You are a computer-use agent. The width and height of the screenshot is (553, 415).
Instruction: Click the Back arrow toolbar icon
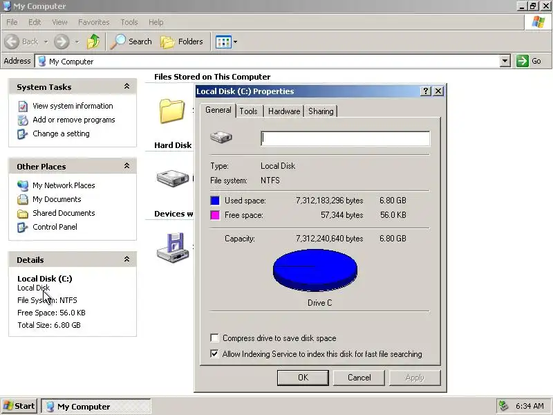(12, 41)
